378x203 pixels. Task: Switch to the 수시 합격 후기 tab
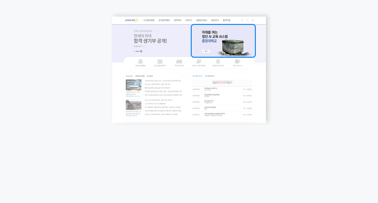pos(210,76)
